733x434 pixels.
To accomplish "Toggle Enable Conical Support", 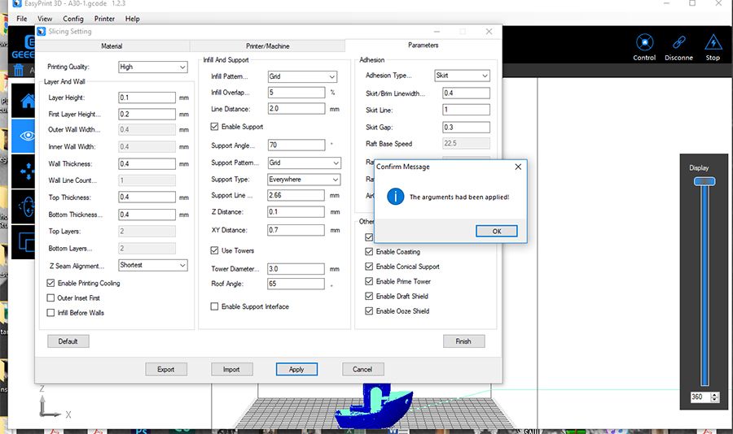I will [369, 267].
